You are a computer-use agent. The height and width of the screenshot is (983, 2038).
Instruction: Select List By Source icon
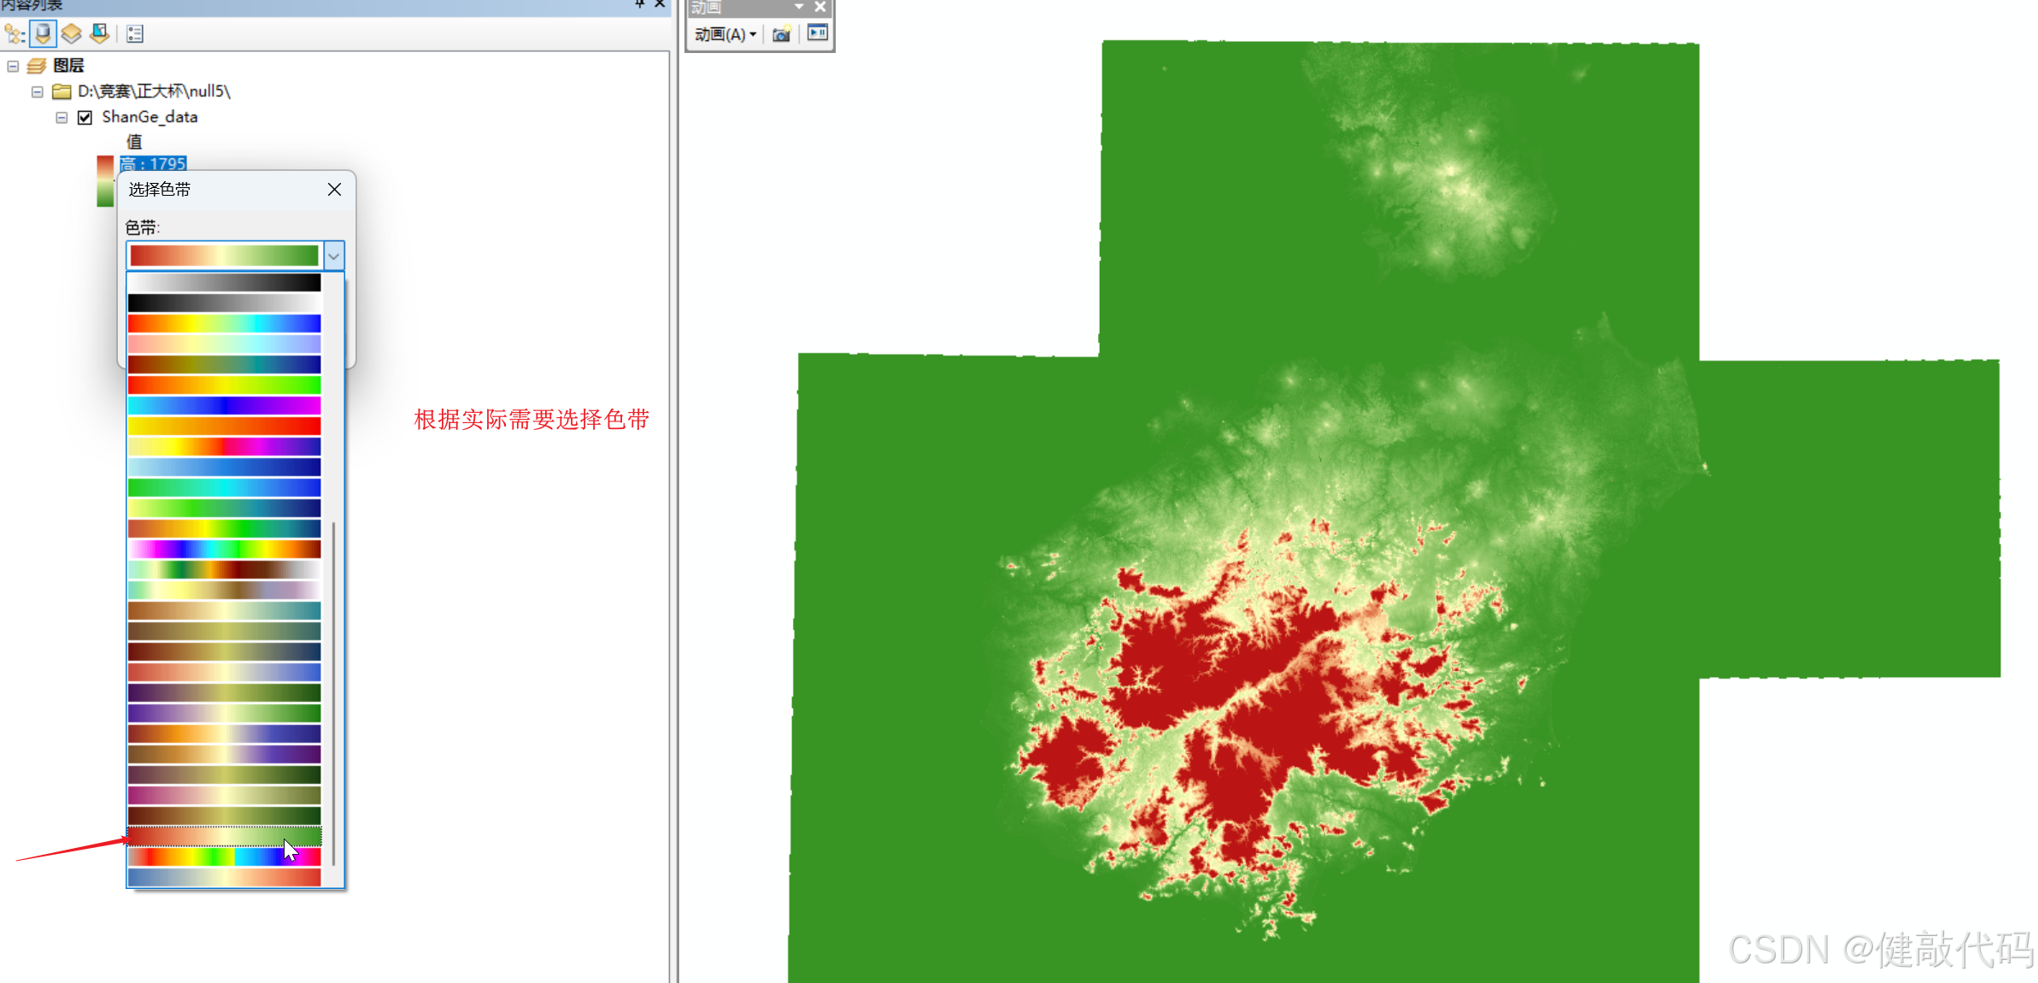pyautogui.click(x=43, y=34)
